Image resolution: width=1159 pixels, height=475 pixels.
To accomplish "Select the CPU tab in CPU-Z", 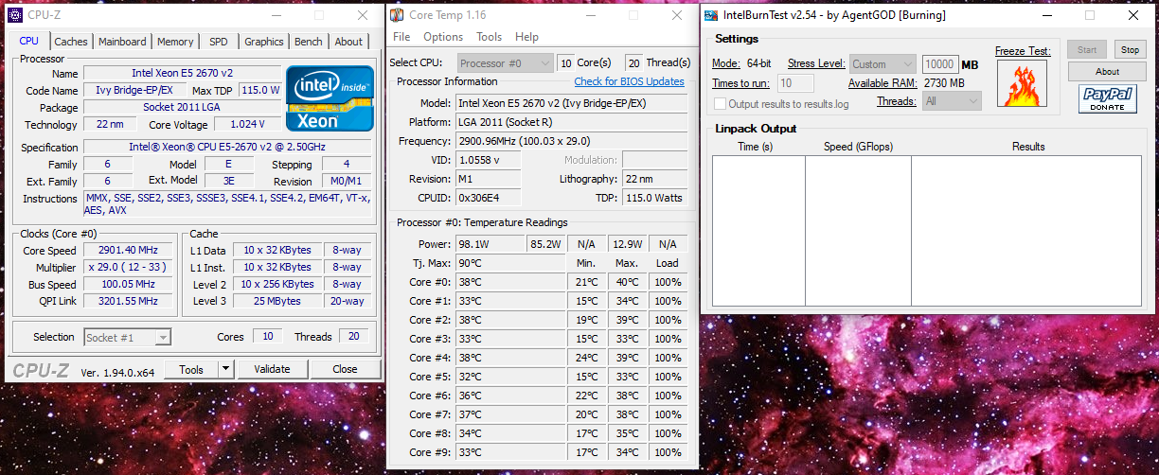I will click(x=28, y=41).
